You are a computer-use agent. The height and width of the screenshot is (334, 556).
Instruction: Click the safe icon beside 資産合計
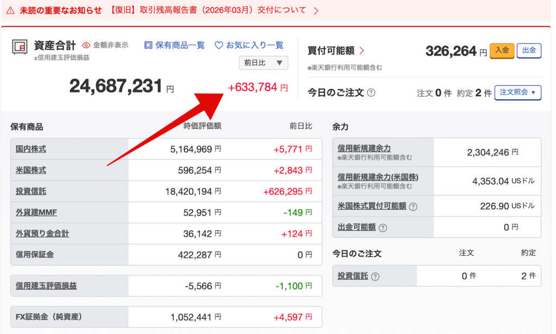(20, 47)
